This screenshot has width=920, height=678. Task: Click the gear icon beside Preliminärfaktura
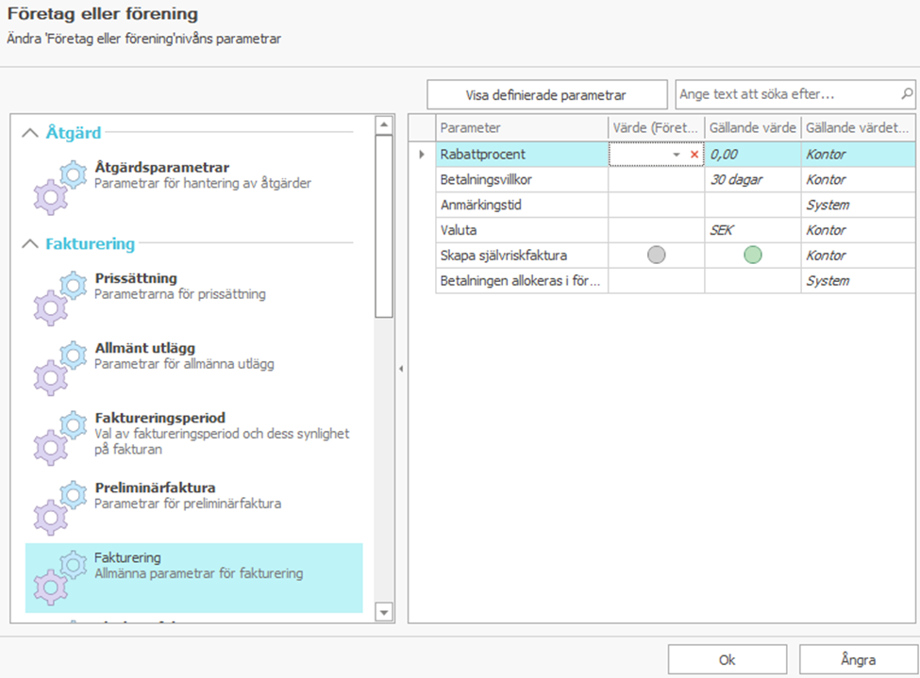pyautogui.click(x=60, y=506)
